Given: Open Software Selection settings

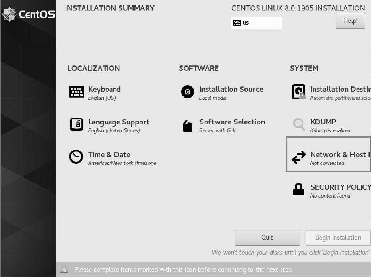Looking at the screenshot, I should pos(232,122).
